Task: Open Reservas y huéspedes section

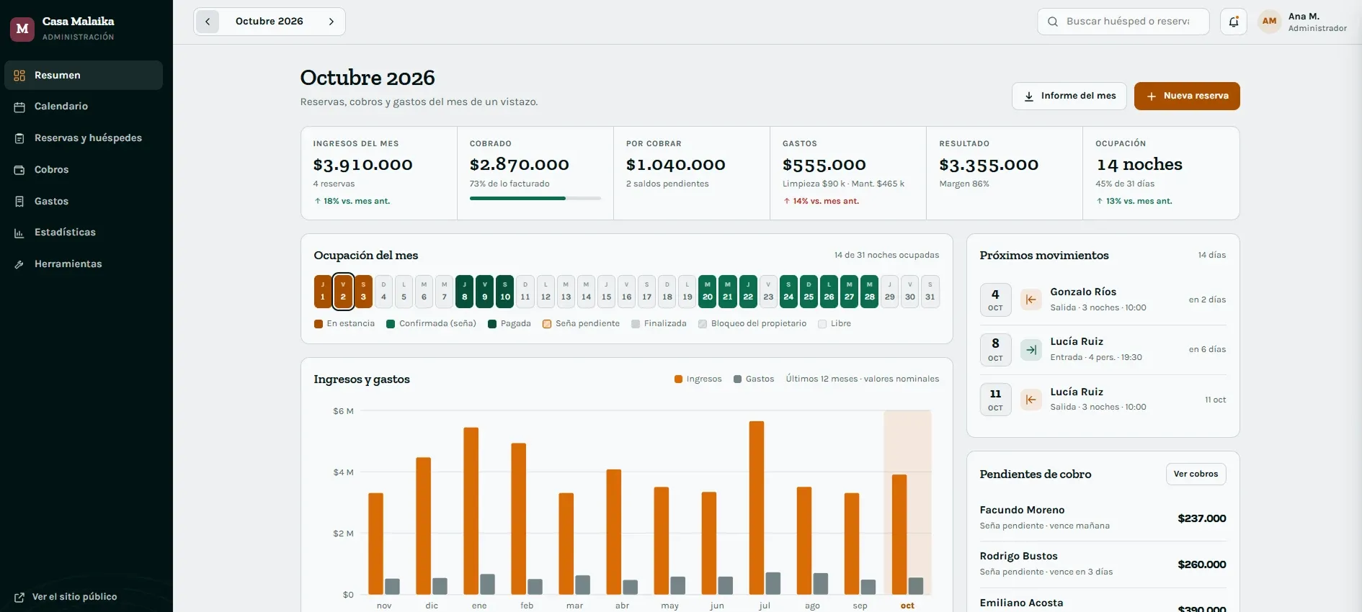Action: [x=84, y=138]
